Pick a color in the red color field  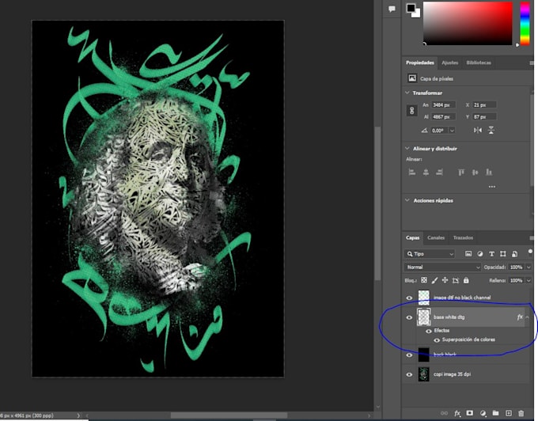468,23
